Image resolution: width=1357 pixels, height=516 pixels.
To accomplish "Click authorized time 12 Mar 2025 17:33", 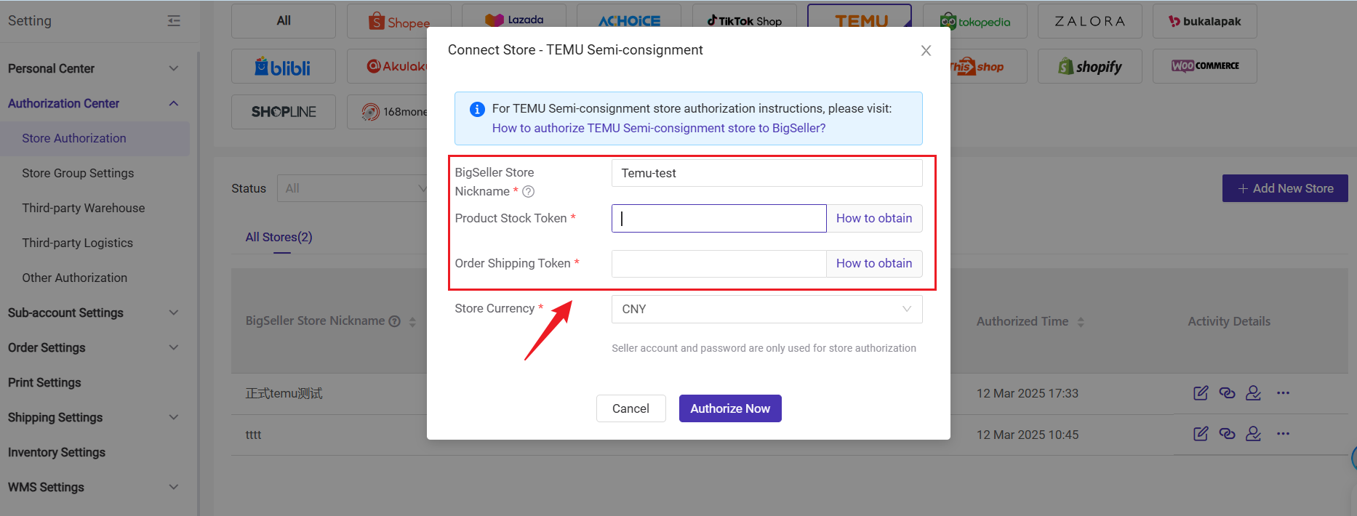I will tap(1027, 393).
